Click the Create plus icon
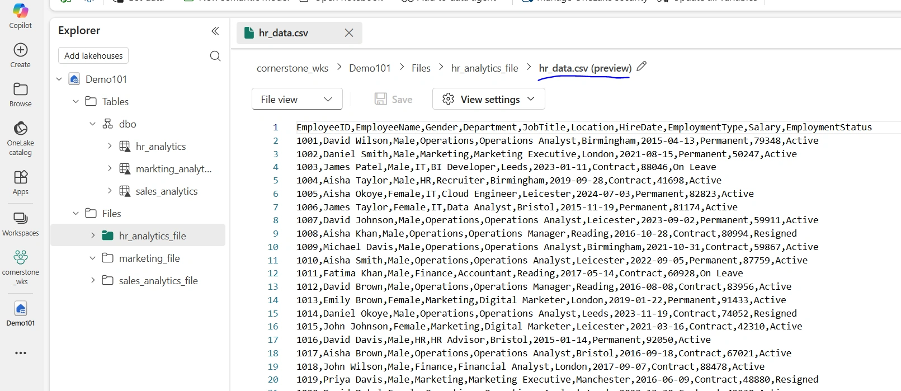This screenshot has height=391, width=901. [21, 50]
